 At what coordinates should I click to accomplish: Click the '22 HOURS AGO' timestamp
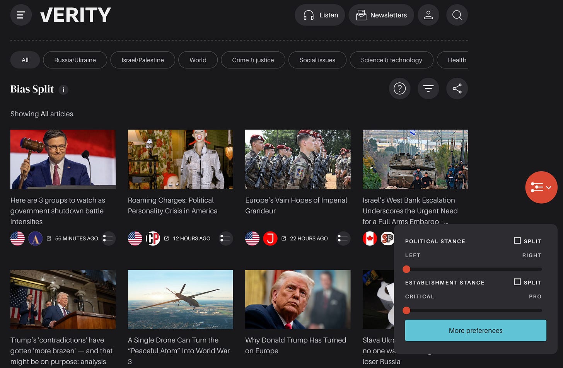309,239
